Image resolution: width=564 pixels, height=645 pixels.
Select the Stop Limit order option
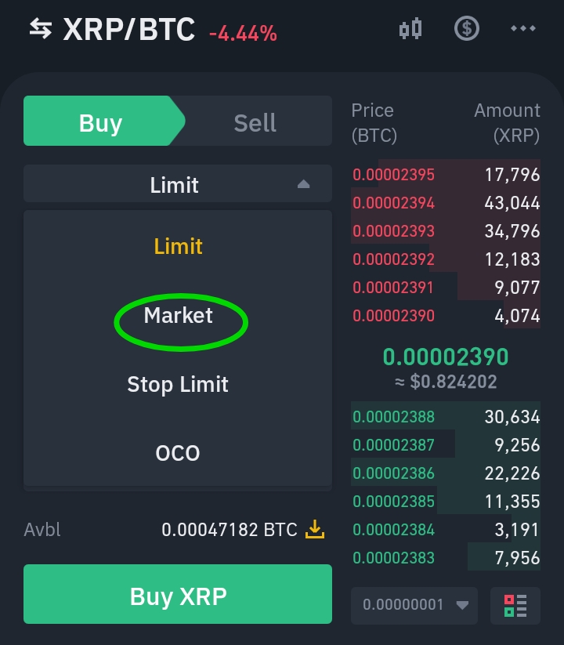point(178,384)
